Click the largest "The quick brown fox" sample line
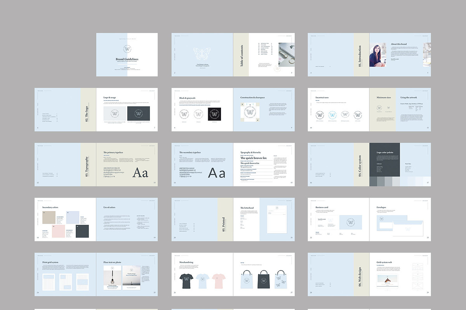The image size is (466, 310). (253, 158)
